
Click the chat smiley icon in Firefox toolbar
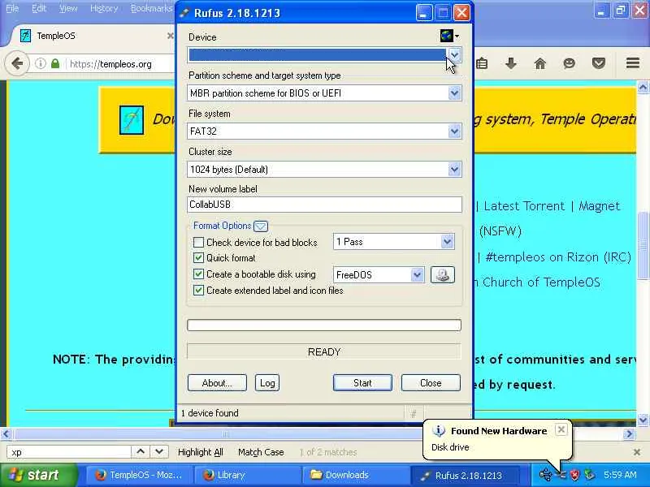click(570, 63)
